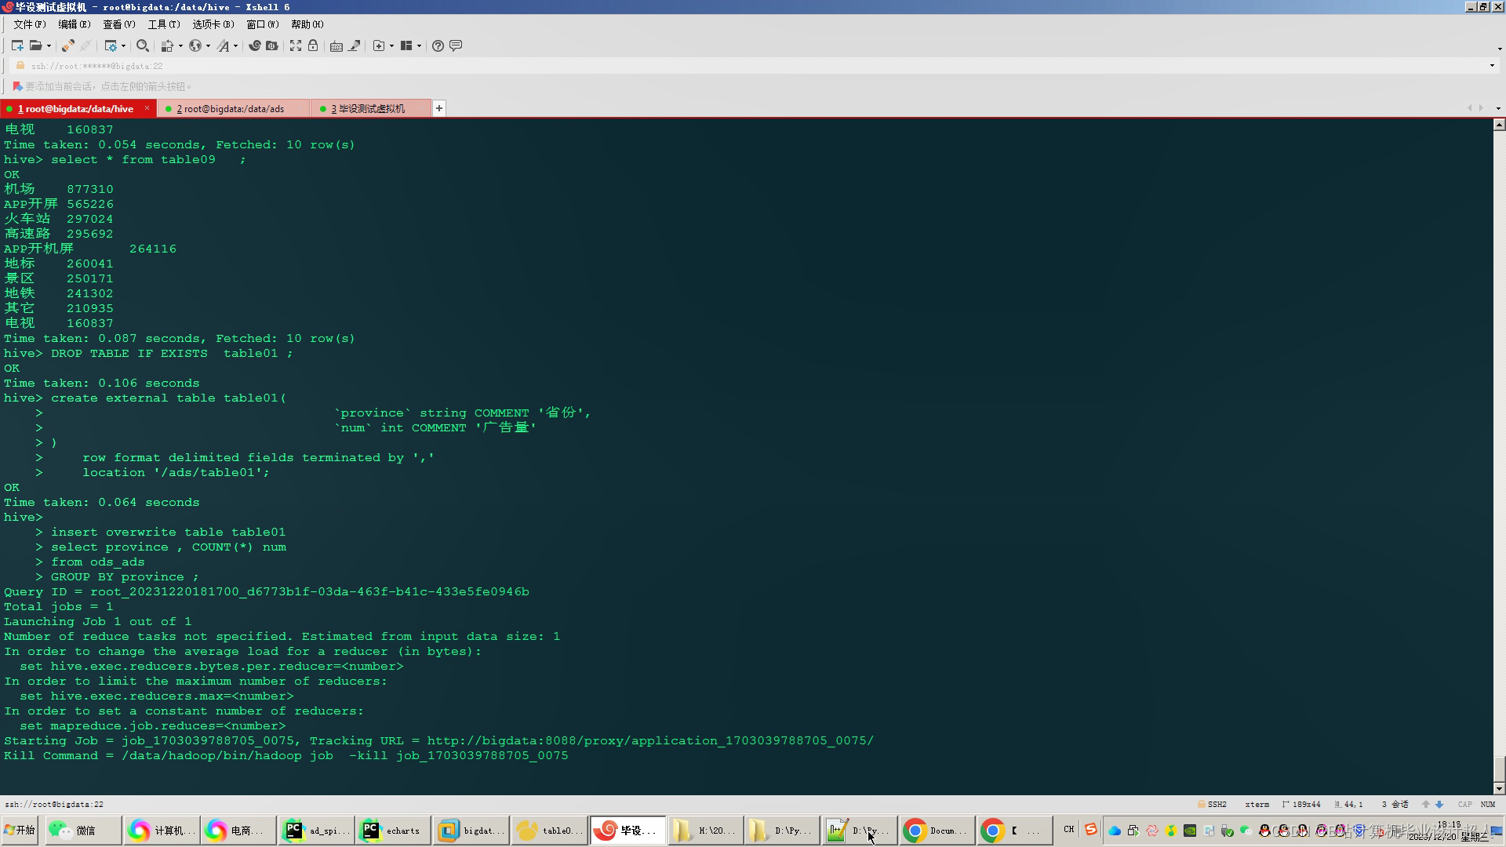
Task: Click the Windows 开始 Start button
Action: [20, 830]
